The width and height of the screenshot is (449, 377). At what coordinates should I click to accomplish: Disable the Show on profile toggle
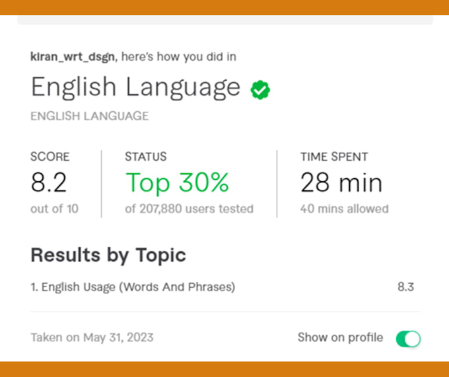pos(408,339)
